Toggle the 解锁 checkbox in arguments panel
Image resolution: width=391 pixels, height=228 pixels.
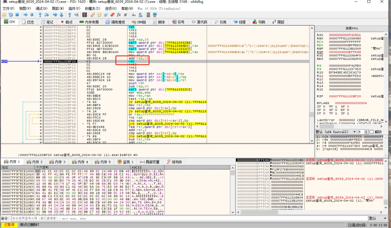point(372,132)
